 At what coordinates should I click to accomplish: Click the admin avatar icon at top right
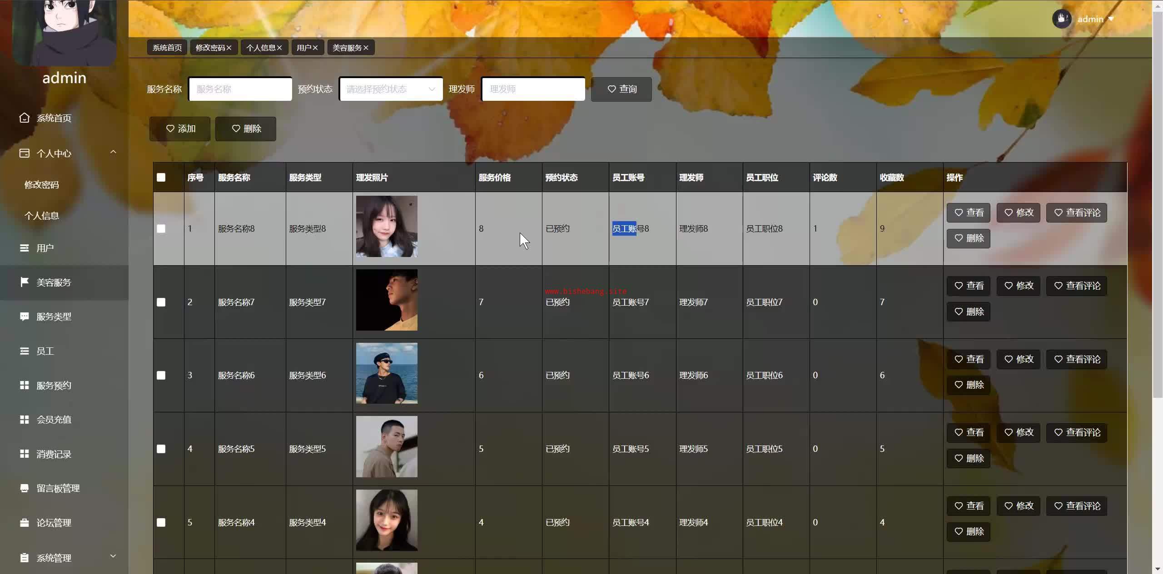tap(1062, 19)
